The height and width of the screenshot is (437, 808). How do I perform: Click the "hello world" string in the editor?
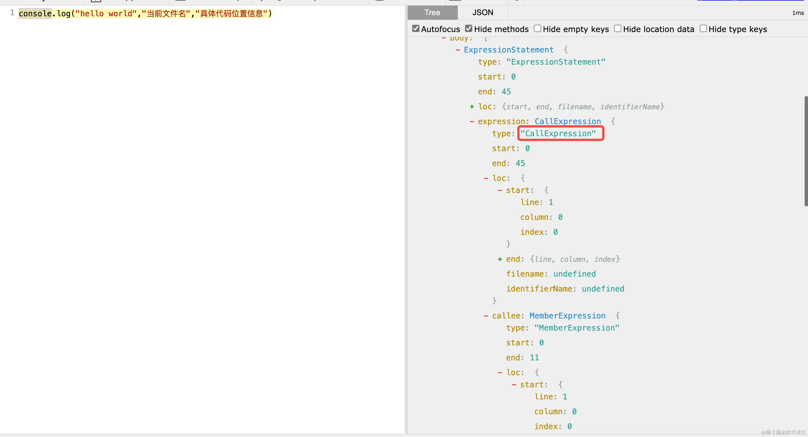point(106,13)
